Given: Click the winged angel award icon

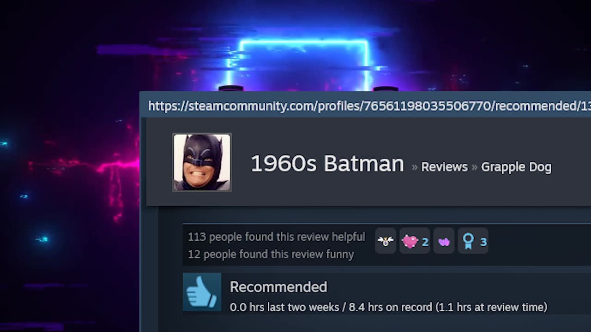Looking at the screenshot, I should (385, 241).
